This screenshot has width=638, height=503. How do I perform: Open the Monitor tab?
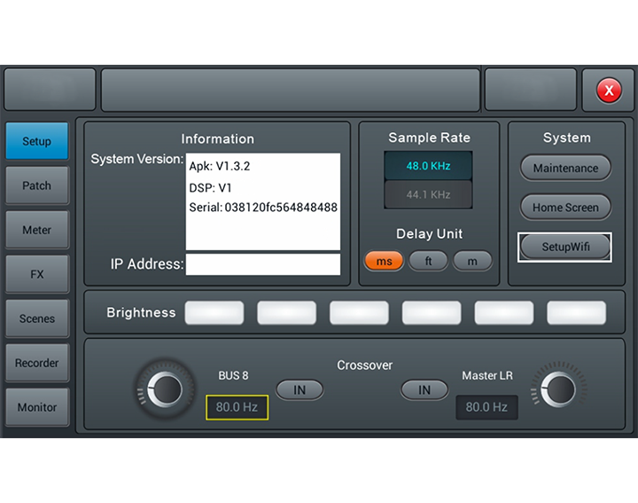tap(36, 407)
